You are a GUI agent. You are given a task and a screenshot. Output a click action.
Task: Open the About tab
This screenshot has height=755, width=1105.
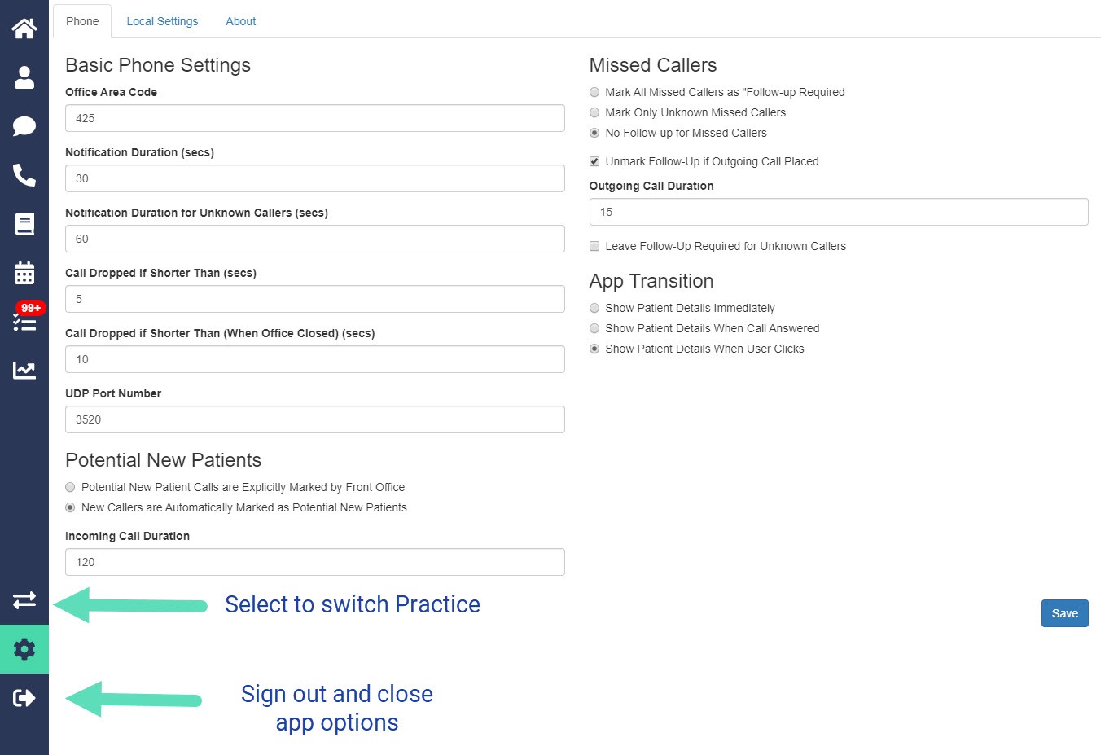(240, 21)
